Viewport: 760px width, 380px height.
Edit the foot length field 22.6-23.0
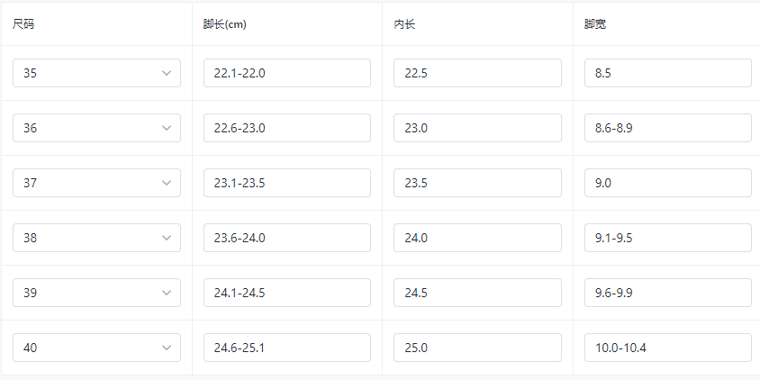pos(286,128)
